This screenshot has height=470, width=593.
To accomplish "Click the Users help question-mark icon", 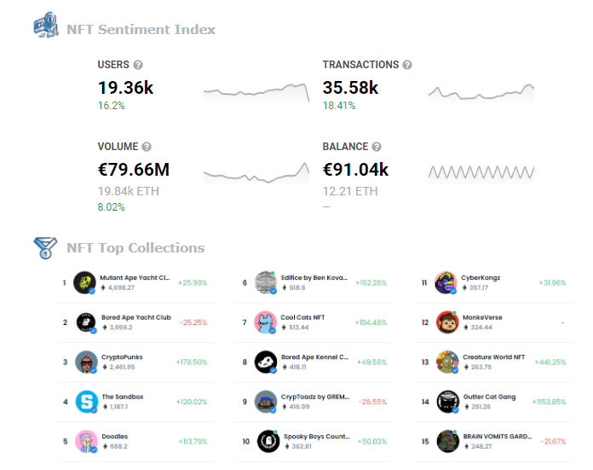I will 138,65.
